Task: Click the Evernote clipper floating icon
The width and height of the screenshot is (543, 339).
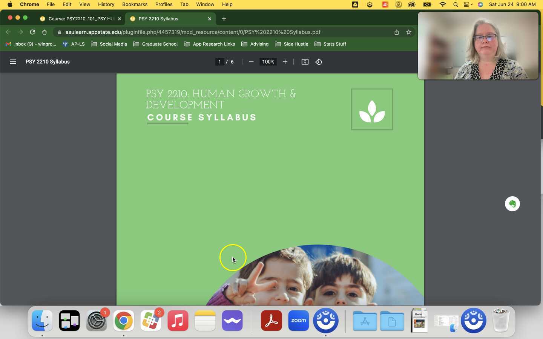Action: pos(512,204)
